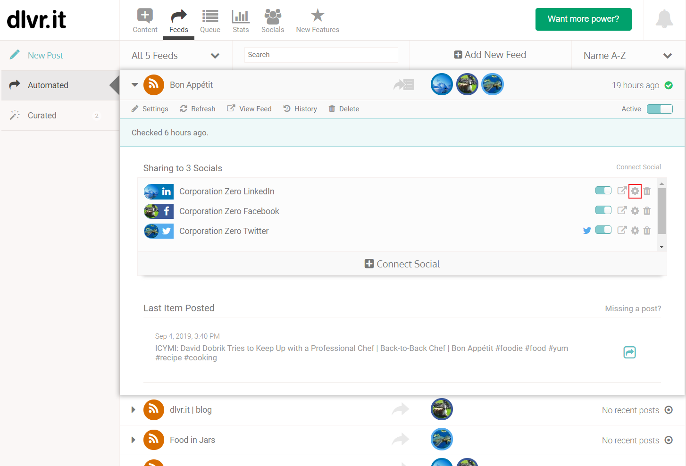
Task: Open Curated in sidebar
Action: (x=60, y=116)
